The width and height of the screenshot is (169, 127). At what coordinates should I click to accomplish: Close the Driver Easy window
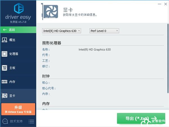[x=166, y=4]
